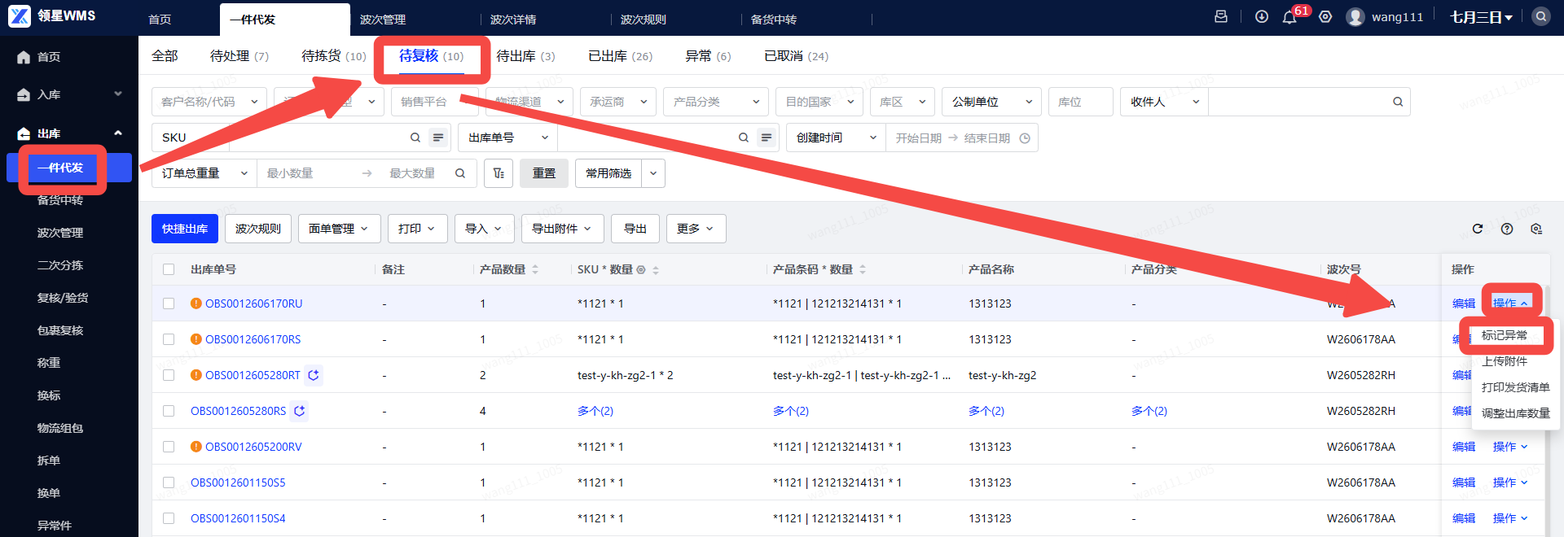Select 上传附件 from the operation menu
Viewport: 1564px width, 537px height.
coord(1505,361)
